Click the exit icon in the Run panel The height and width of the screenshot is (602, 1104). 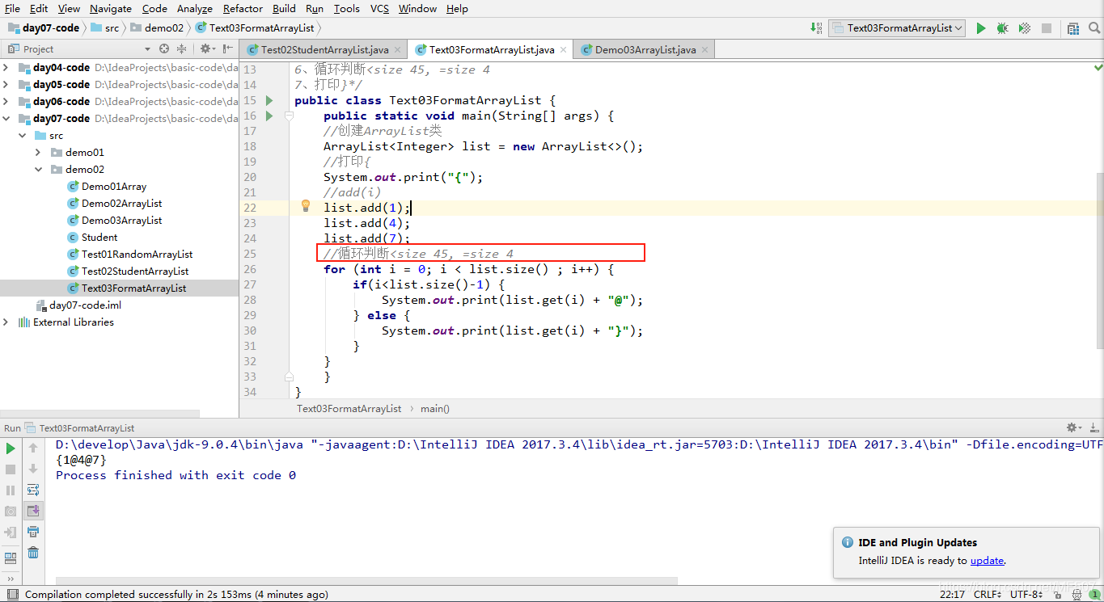click(x=11, y=532)
